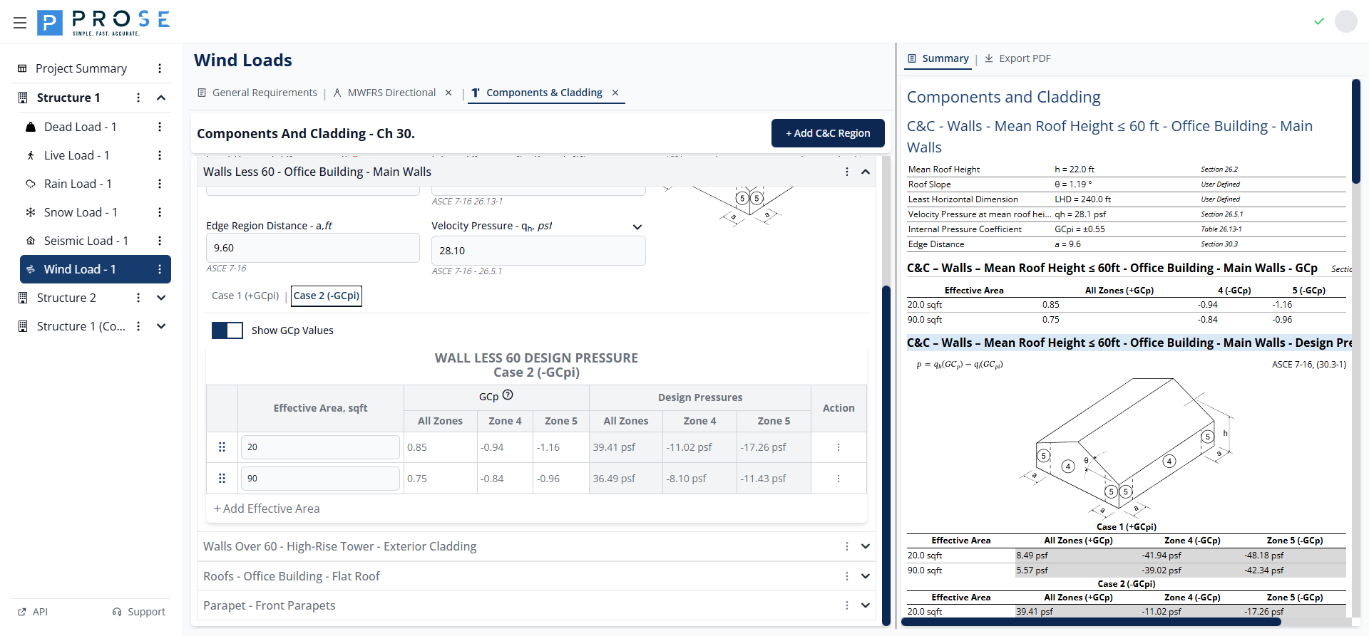Viewport: 1369px width, 636px height.
Task: Click the Edge Region Distance input field
Action: point(312,248)
